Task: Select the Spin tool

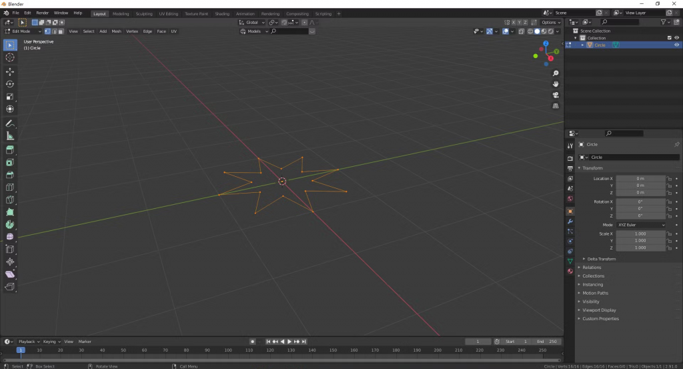Action: [x=10, y=225]
